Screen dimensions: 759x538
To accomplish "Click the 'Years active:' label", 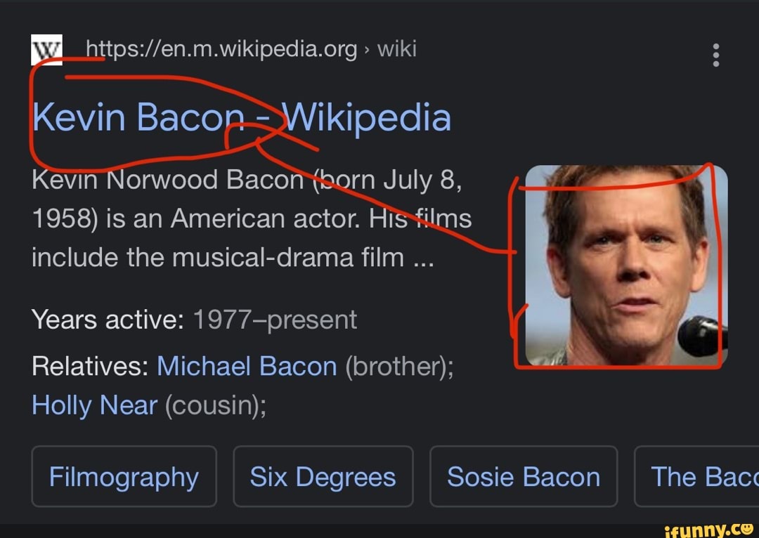I will point(107,320).
